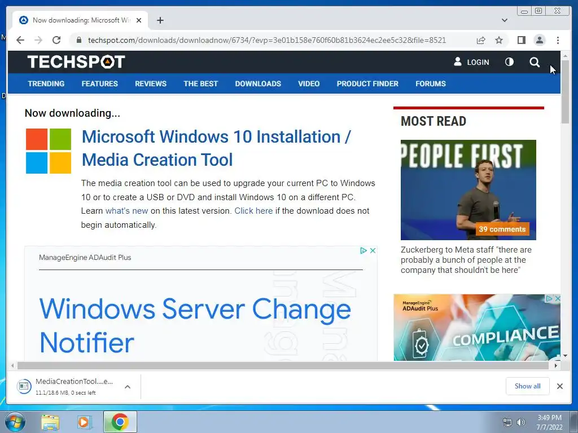Viewport: 578px width, 433px height.
Task: Open Windows Explorer from taskbar
Action: [x=50, y=422]
